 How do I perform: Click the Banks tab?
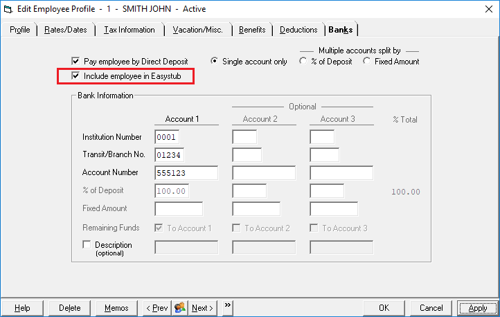click(341, 30)
